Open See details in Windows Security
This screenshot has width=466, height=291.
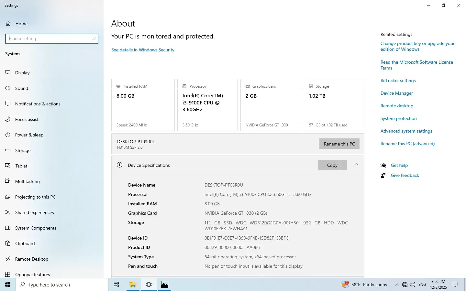pos(143,50)
